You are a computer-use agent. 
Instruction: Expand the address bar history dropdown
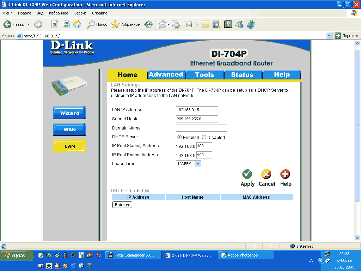tap(329, 36)
